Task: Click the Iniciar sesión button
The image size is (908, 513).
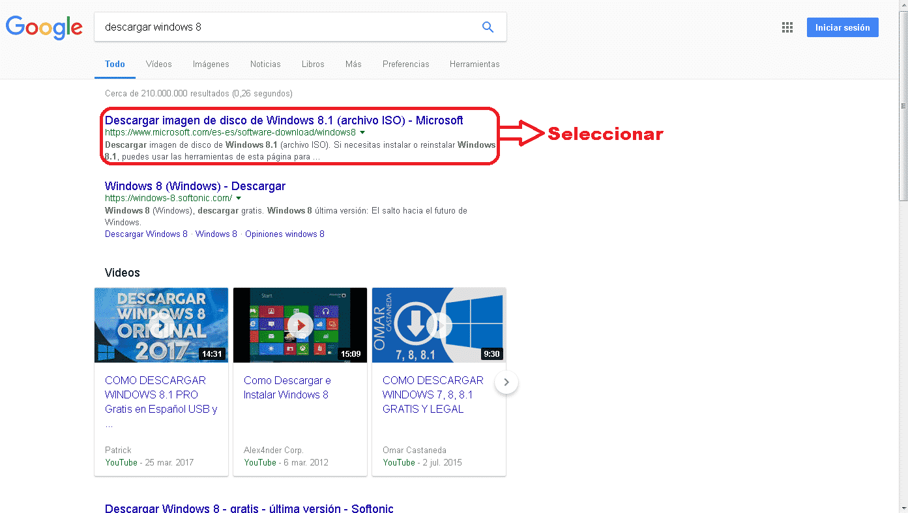Action: (x=842, y=27)
